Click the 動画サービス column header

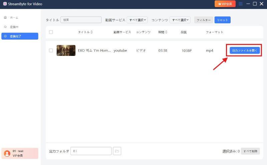tap(122, 32)
